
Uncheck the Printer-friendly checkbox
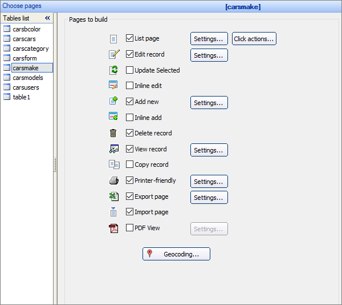point(129,180)
